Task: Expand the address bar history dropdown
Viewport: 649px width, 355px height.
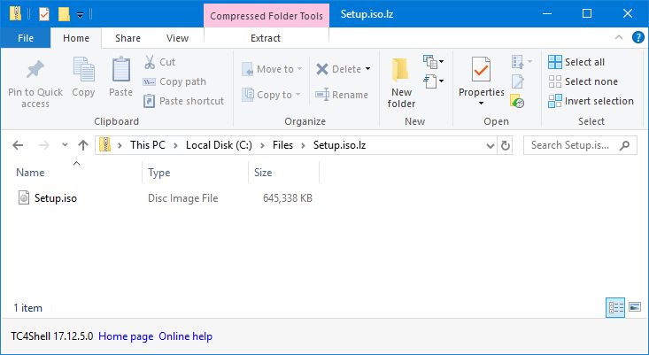Action: tap(490, 146)
